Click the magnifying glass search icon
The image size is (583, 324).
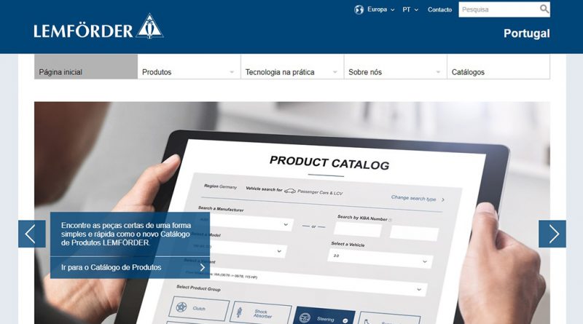click(544, 9)
